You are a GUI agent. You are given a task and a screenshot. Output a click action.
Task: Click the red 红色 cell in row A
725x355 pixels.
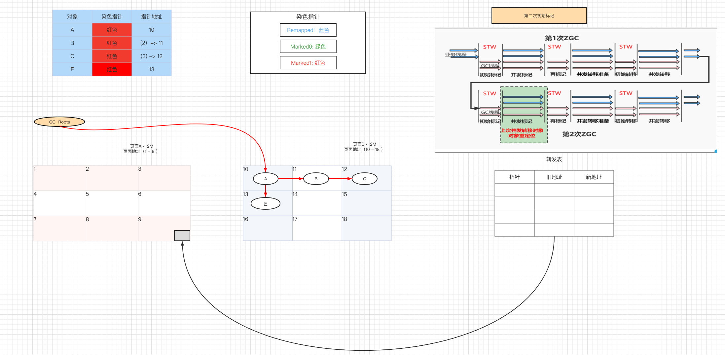click(x=112, y=30)
